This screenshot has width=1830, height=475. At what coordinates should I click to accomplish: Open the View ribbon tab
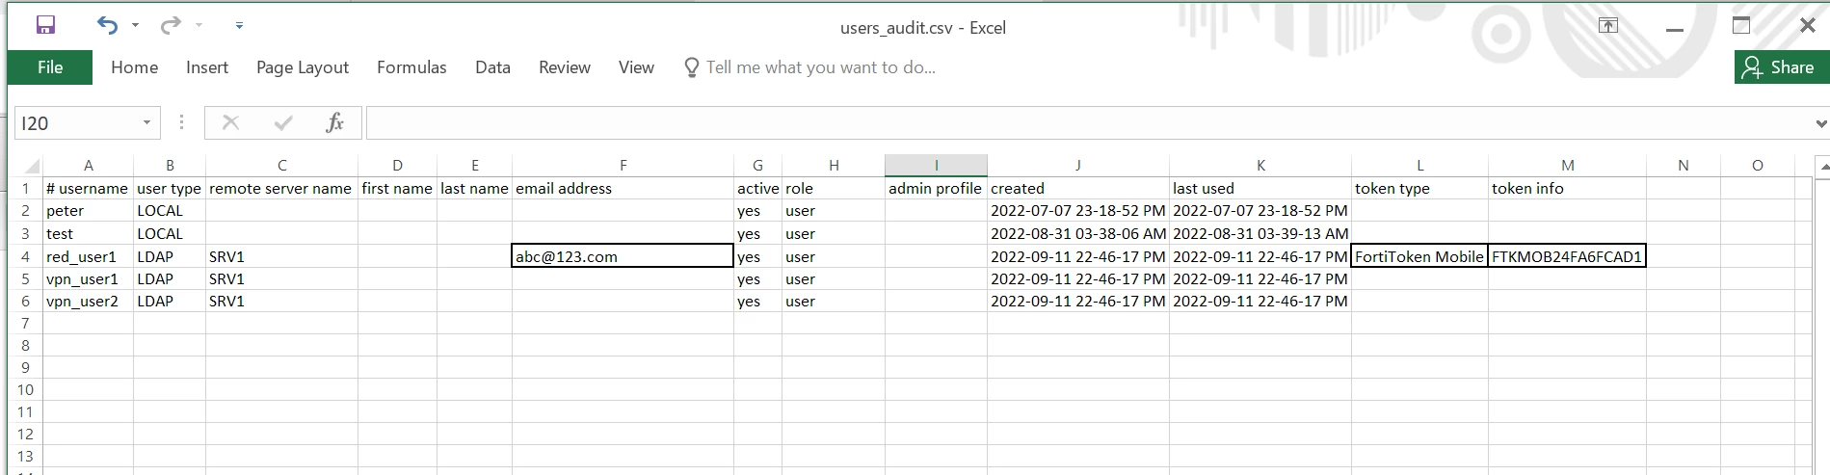point(636,67)
